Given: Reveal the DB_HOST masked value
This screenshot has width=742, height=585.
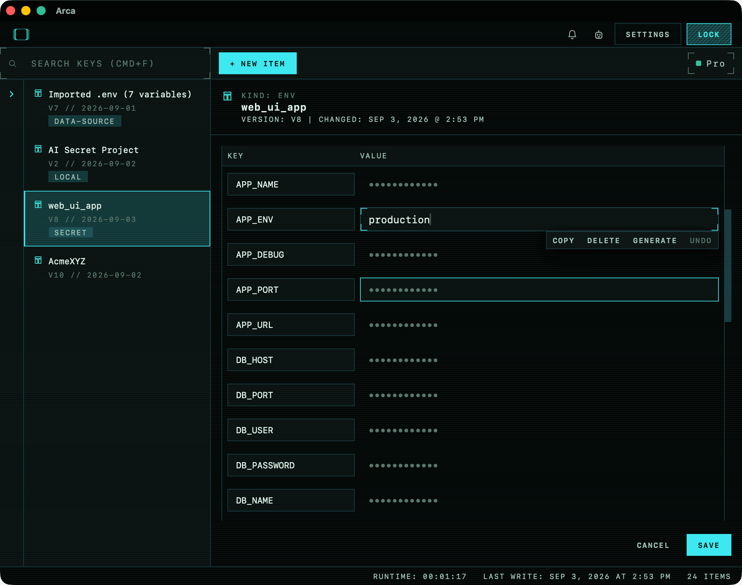Looking at the screenshot, I should tap(403, 360).
